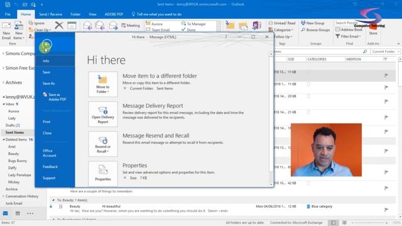The width and height of the screenshot is (402, 226).
Task: Open Delivery Report button
Action: pyautogui.click(x=103, y=114)
